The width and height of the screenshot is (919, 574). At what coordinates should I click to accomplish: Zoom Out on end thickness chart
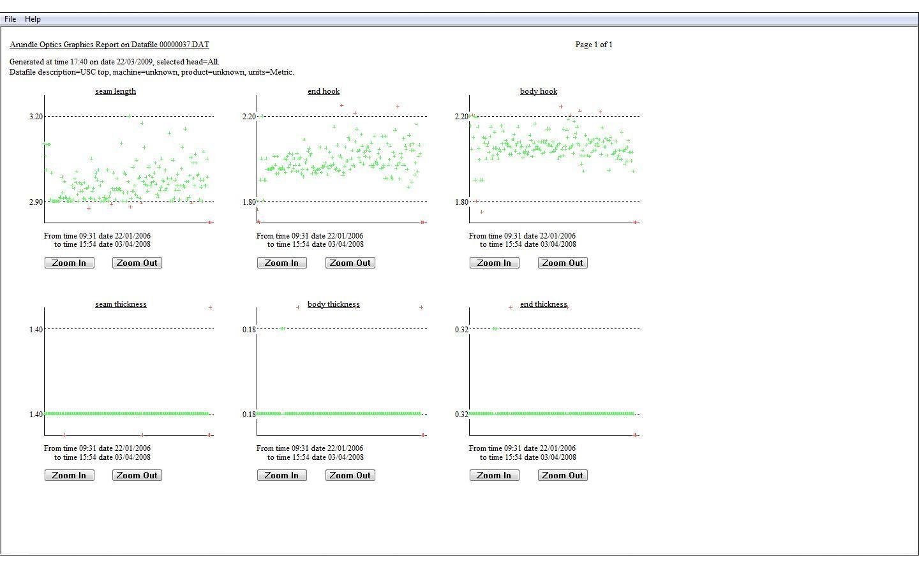click(563, 475)
